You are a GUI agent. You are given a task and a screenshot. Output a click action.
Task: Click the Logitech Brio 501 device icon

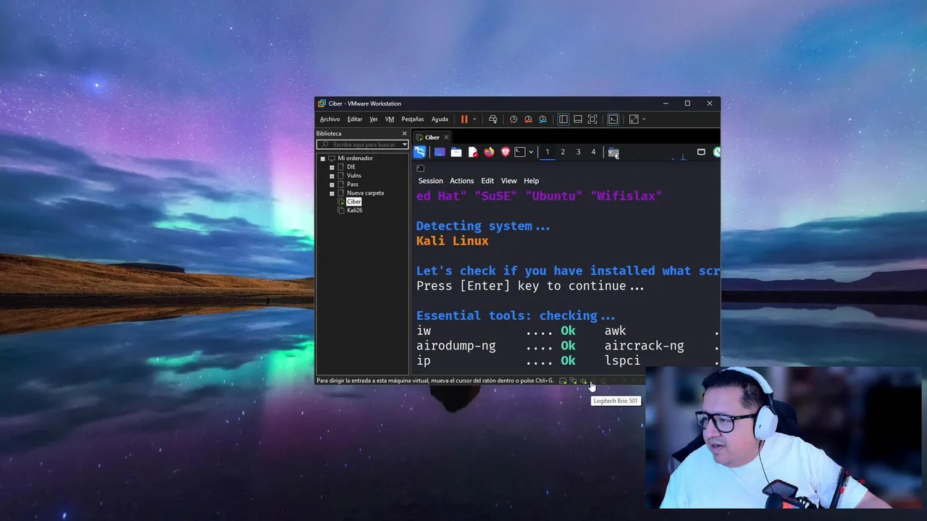[x=593, y=381]
